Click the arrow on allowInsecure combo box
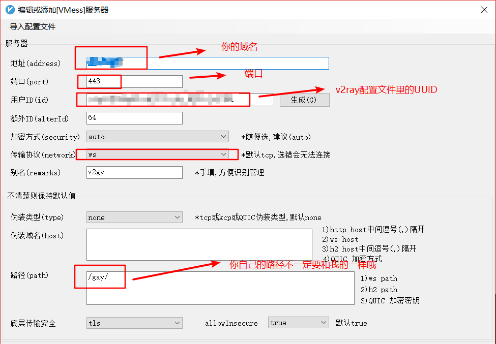496x344 pixels. point(325,323)
